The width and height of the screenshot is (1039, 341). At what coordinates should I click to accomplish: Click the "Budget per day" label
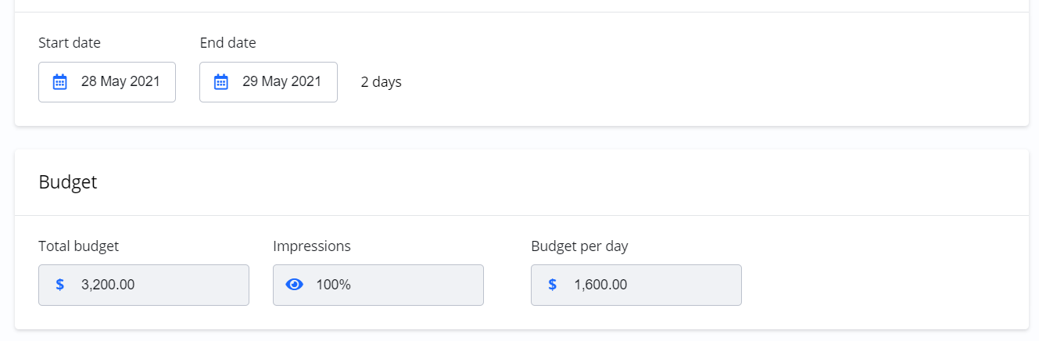click(579, 246)
